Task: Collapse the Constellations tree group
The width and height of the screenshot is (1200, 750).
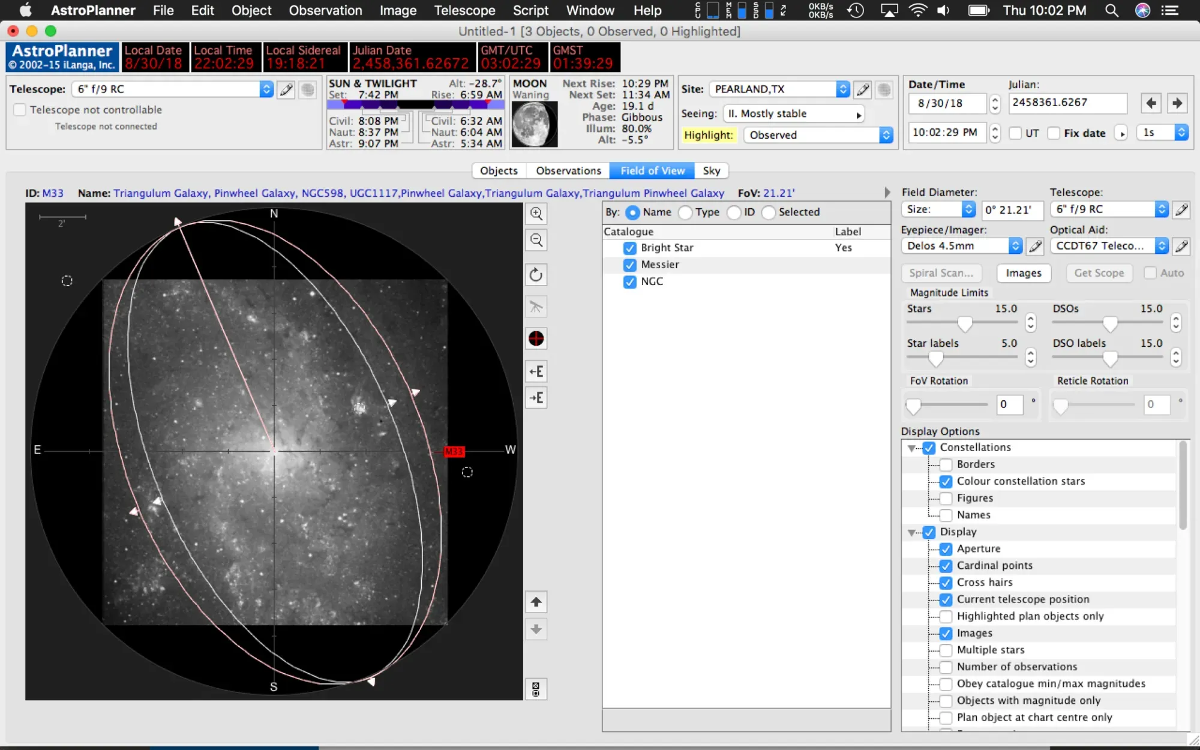Action: 911,448
